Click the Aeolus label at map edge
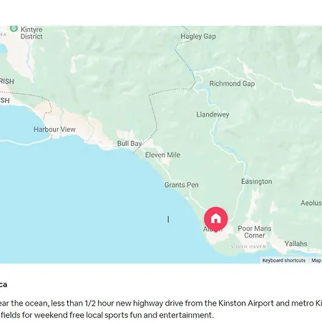Screen dimensions: 322x322 (311, 203)
